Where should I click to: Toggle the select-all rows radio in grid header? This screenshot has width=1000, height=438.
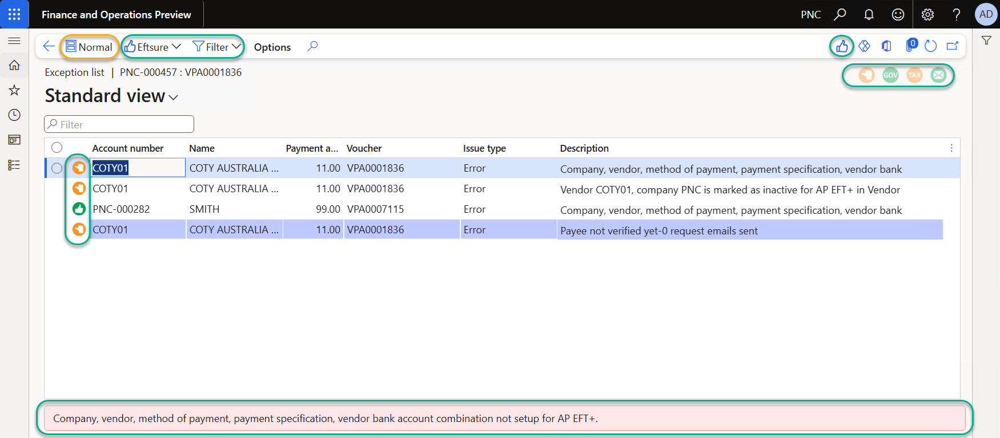pos(57,148)
